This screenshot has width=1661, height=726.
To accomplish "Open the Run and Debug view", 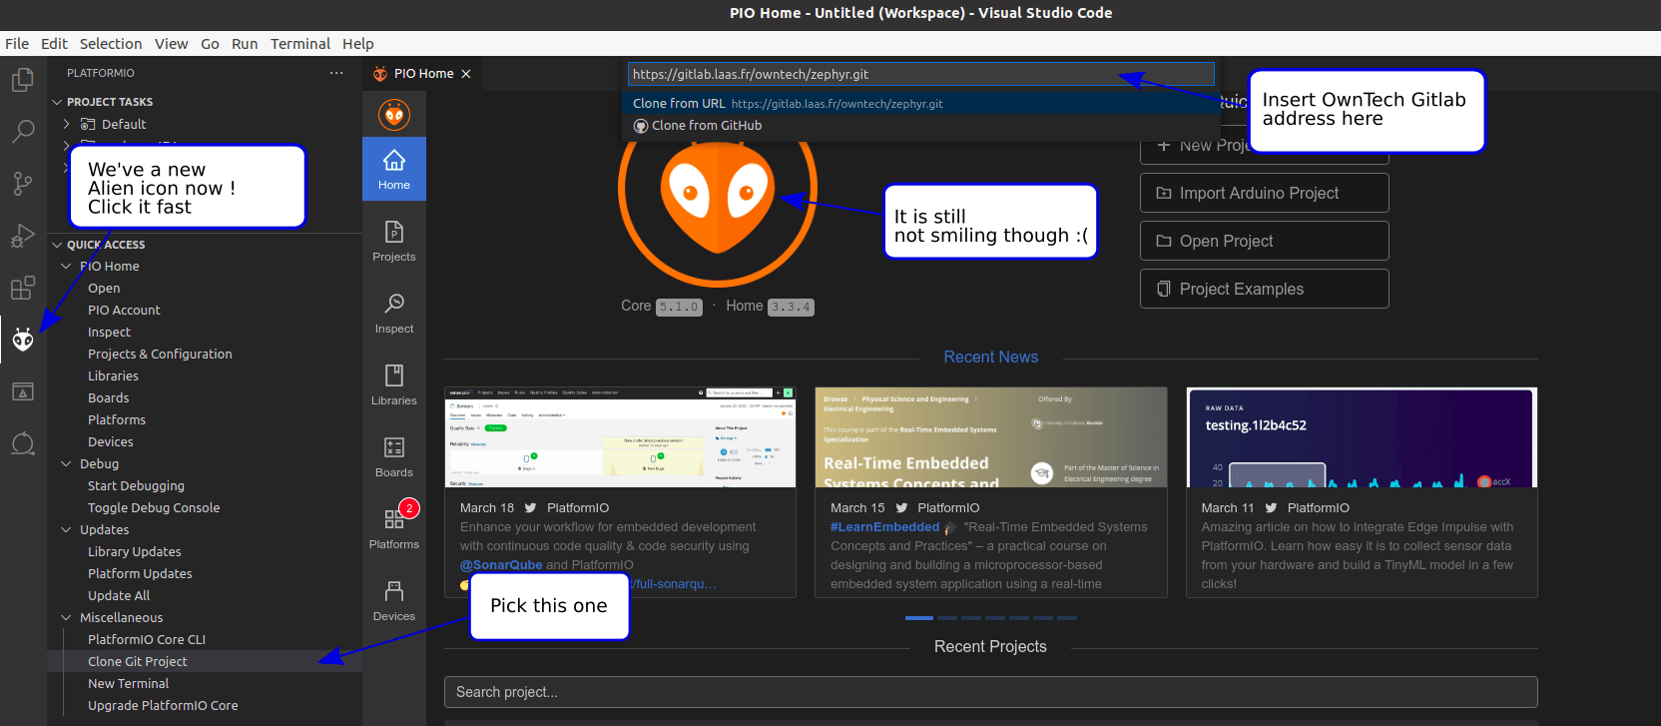I will pyautogui.click(x=22, y=236).
